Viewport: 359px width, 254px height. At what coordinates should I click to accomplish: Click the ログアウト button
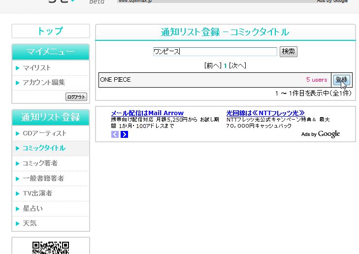(76, 97)
